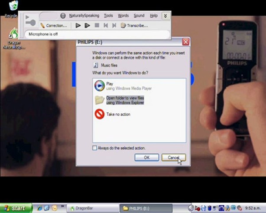Viewport: 266px width, 213px height.
Task: Click 'What do you want Windows to do?' text
Action: pos(120,73)
